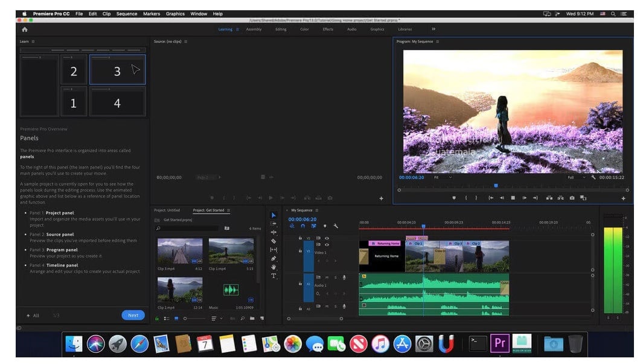Open the Program: My Sequence panel menu
Screen dimensions: 643x364
coord(438,42)
